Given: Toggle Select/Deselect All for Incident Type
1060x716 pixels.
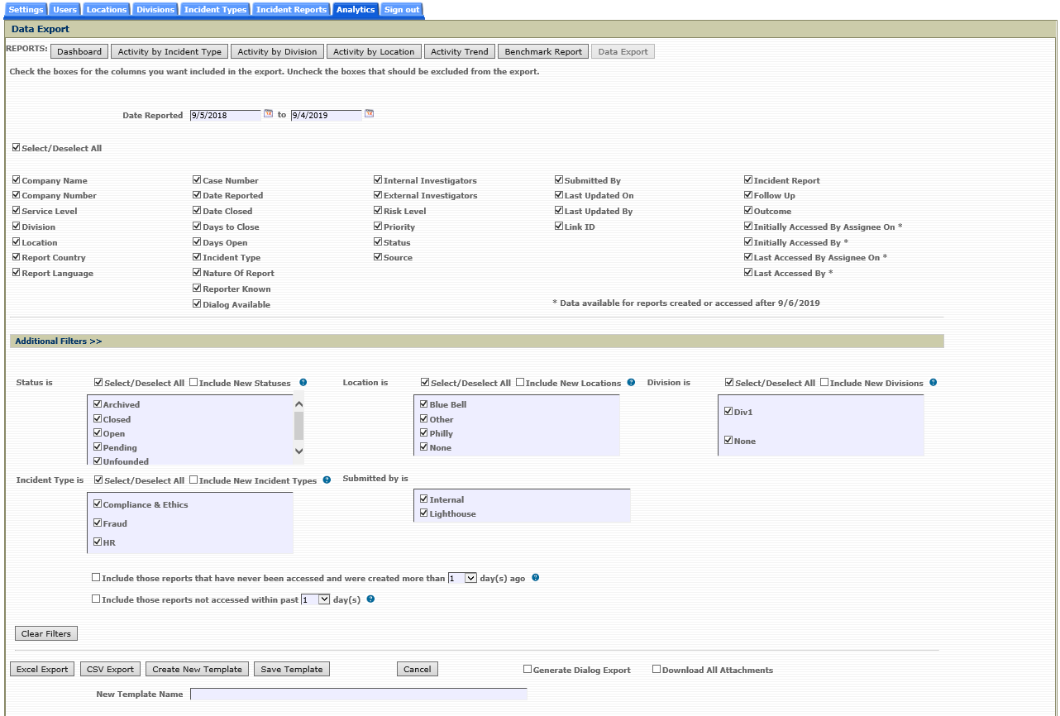Looking at the screenshot, I should (x=98, y=480).
